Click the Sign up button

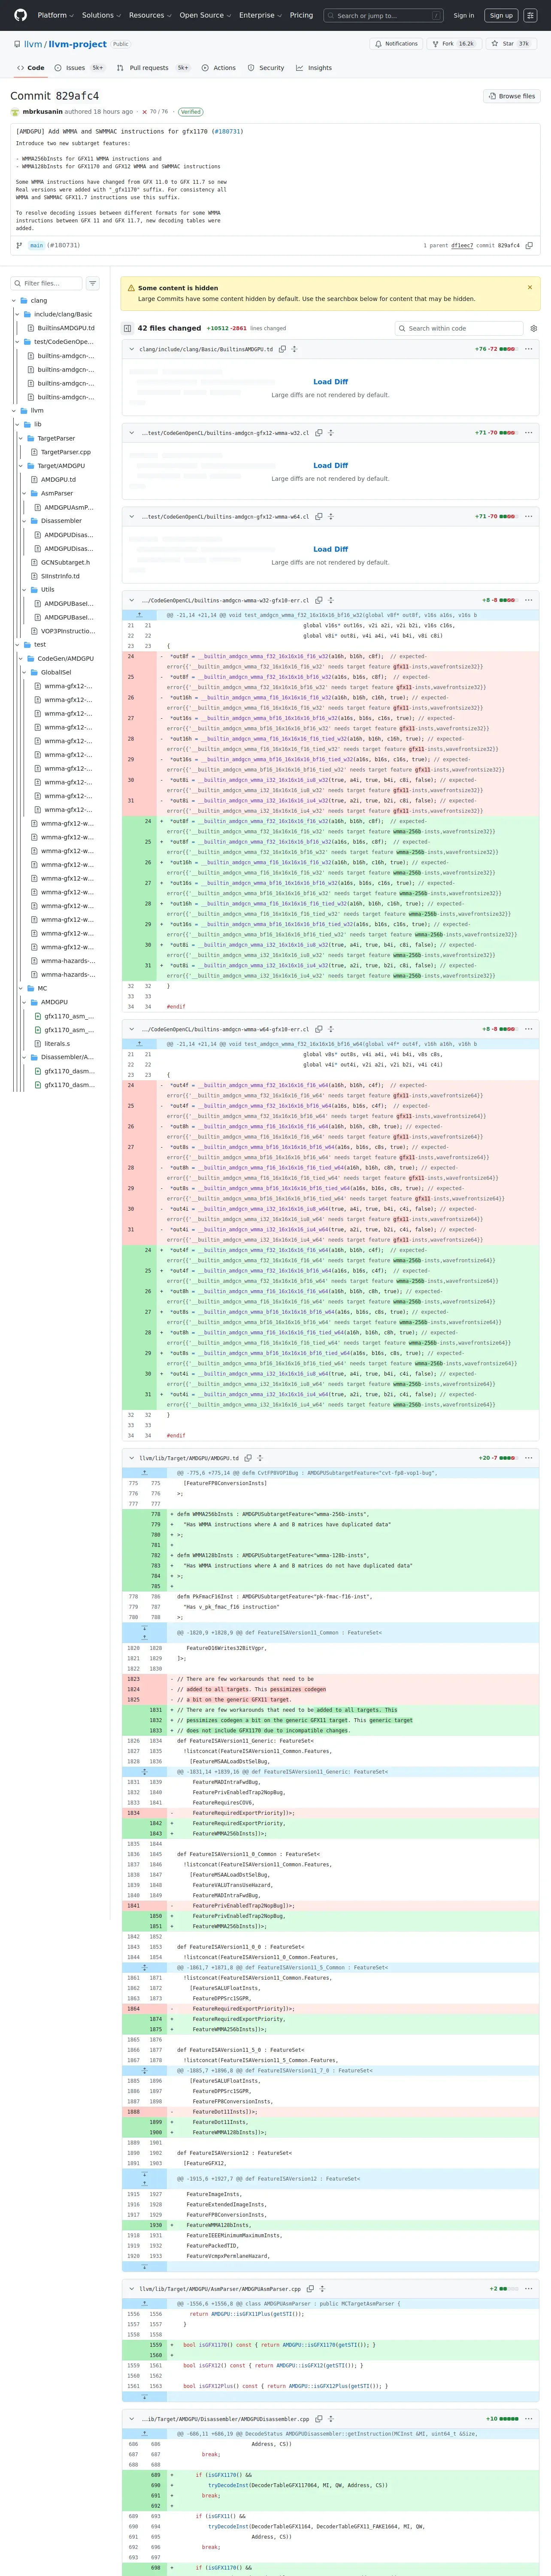pyautogui.click(x=501, y=15)
